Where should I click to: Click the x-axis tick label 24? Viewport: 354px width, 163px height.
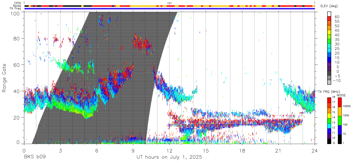(x=315, y=151)
